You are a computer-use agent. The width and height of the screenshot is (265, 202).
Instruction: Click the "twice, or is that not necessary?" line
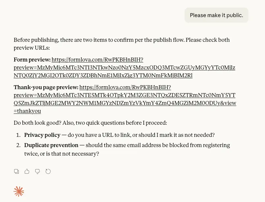coord(62,154)
